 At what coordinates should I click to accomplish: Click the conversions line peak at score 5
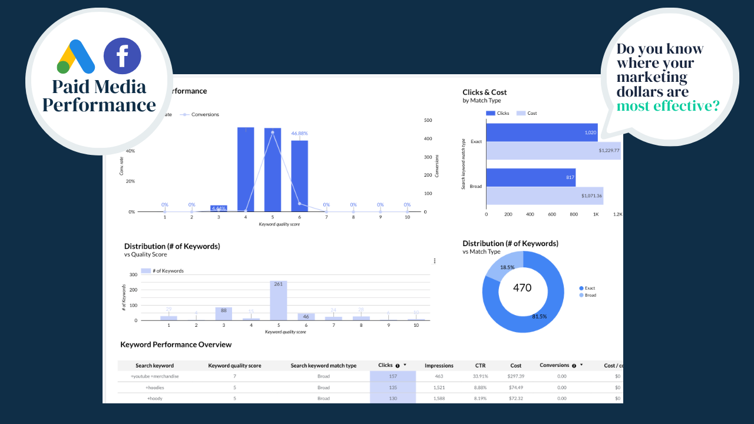273,132
